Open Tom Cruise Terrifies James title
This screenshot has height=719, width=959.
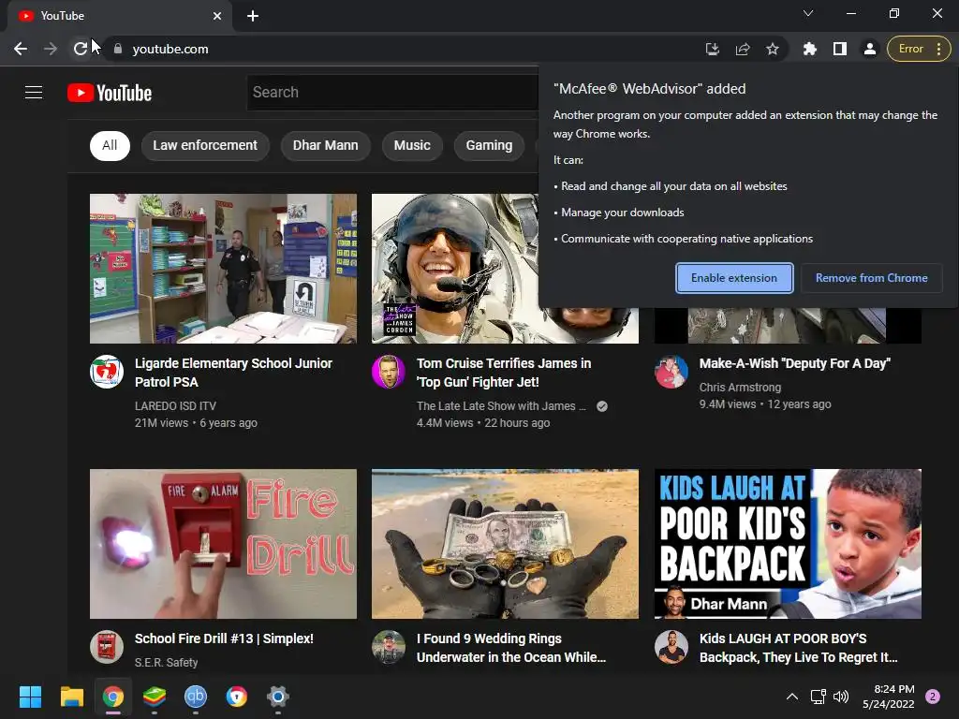tap(504, 373)
